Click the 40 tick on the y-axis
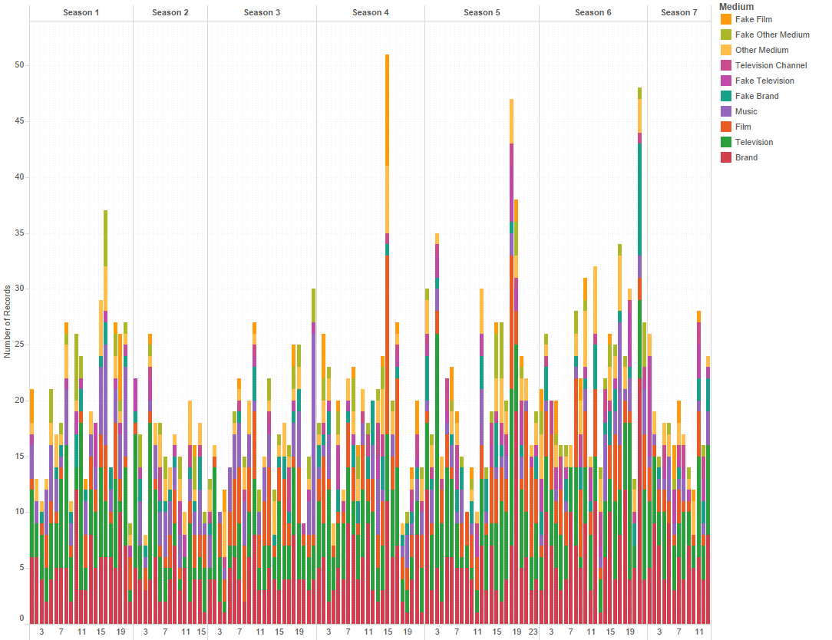832x640 pixels. 20,176
